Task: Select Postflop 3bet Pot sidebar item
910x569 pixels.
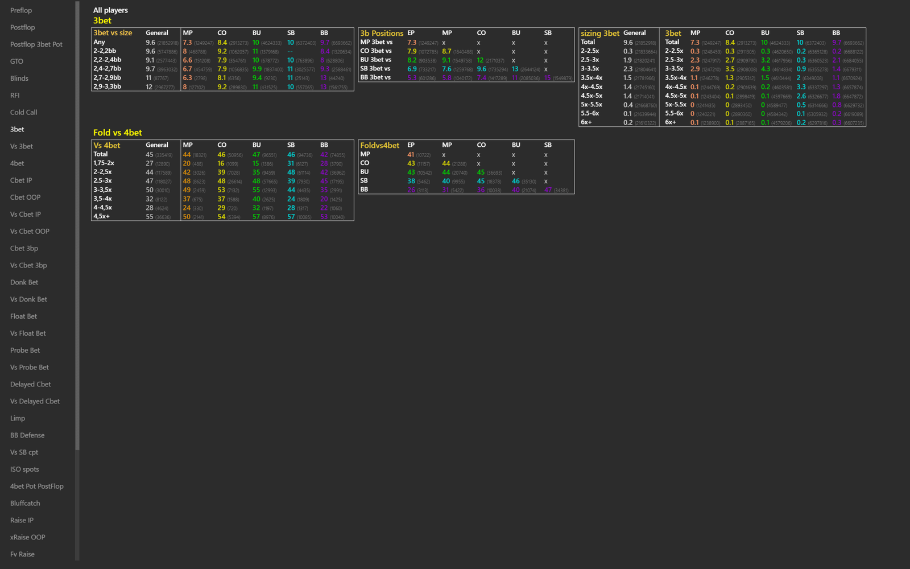Action: [x=36, y=44]
